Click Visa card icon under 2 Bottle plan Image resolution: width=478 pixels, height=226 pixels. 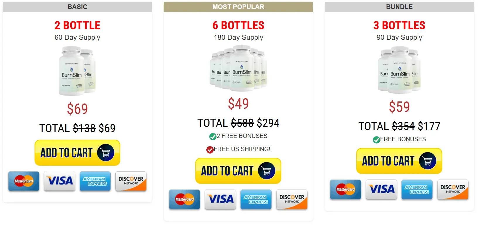click(x=60, y=181)
